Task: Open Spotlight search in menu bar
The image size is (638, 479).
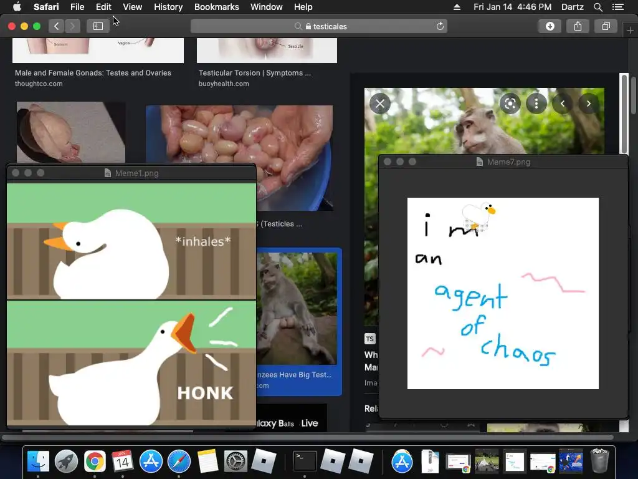Action: click(x=598, y=7)
